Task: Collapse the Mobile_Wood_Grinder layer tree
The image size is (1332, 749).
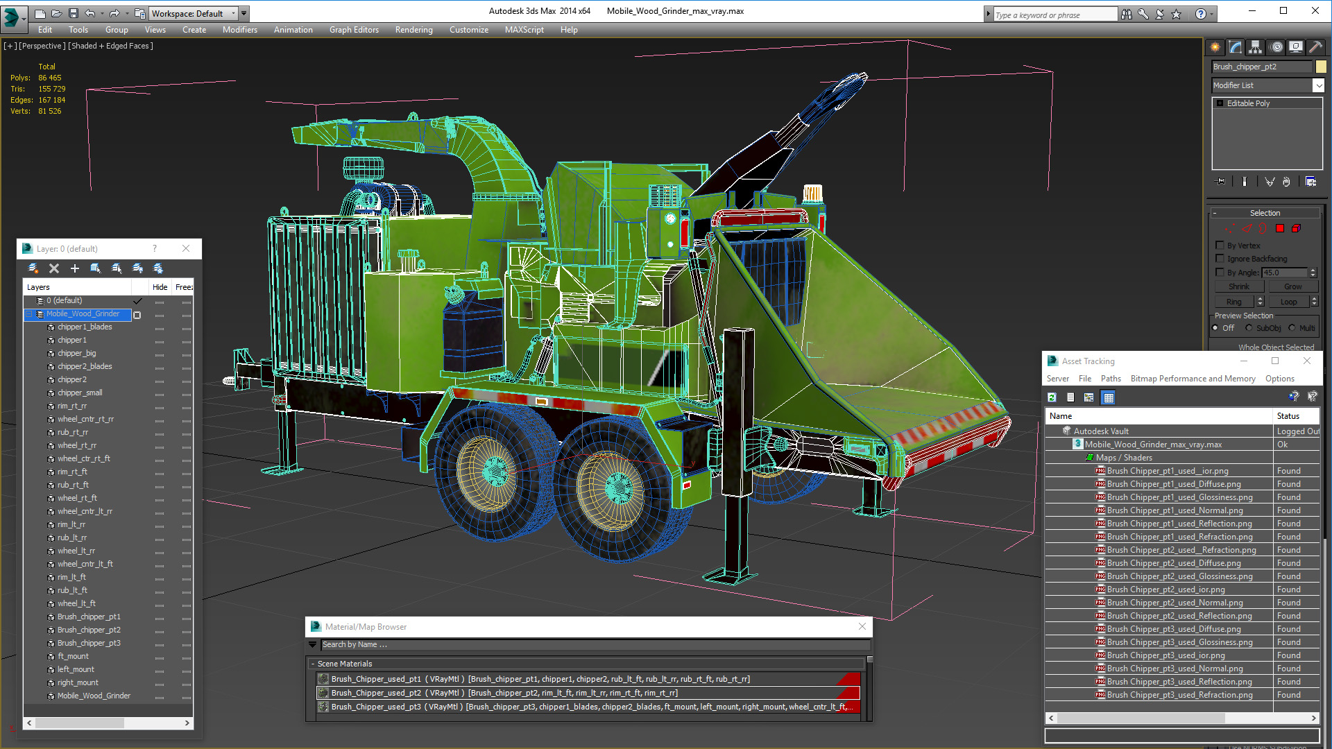Action: (x=30, y=314)
